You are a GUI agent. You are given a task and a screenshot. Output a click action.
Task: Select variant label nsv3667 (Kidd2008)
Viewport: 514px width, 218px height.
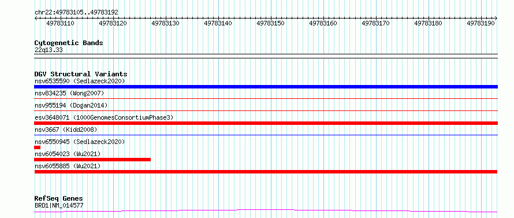[x=66, y=130]
